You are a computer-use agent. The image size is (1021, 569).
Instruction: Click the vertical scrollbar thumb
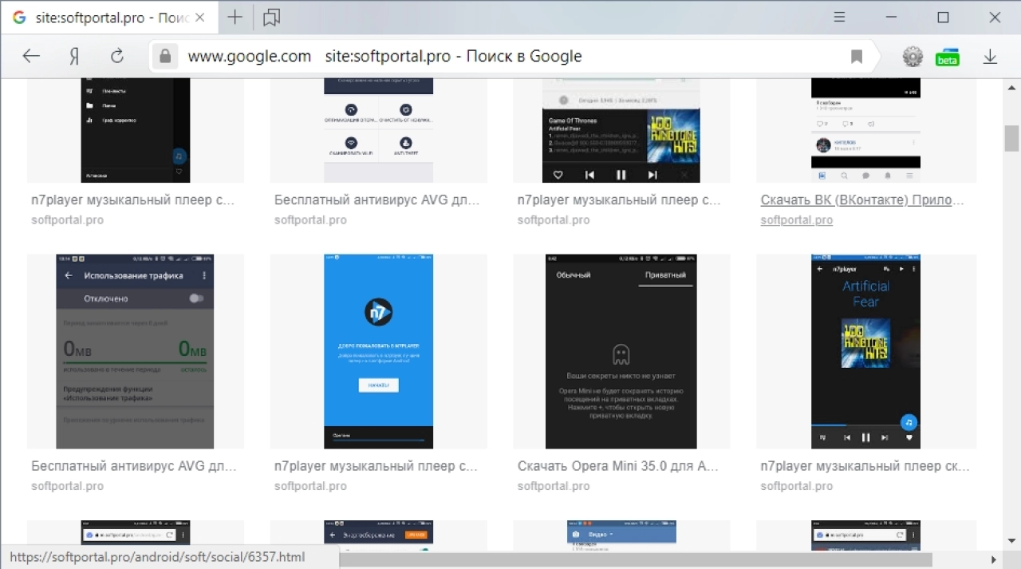tap(1011, 138)
